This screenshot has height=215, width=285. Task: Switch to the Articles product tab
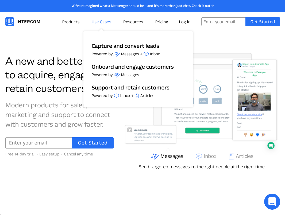241,156
